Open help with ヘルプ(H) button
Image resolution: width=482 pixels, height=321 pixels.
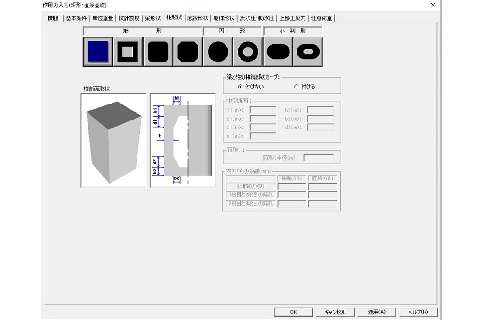418,312
